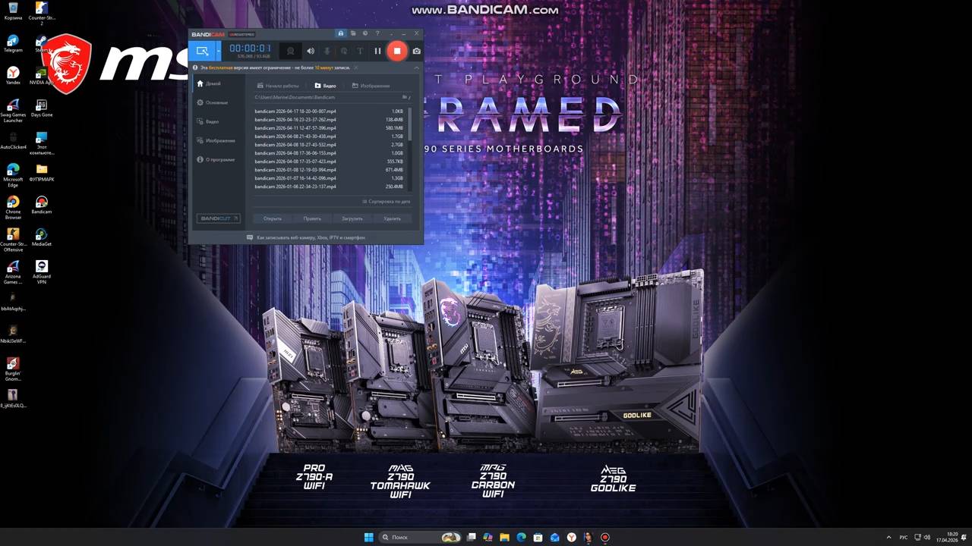
Task: Open recording mode dropdown arrow
Action: point(219,51)
